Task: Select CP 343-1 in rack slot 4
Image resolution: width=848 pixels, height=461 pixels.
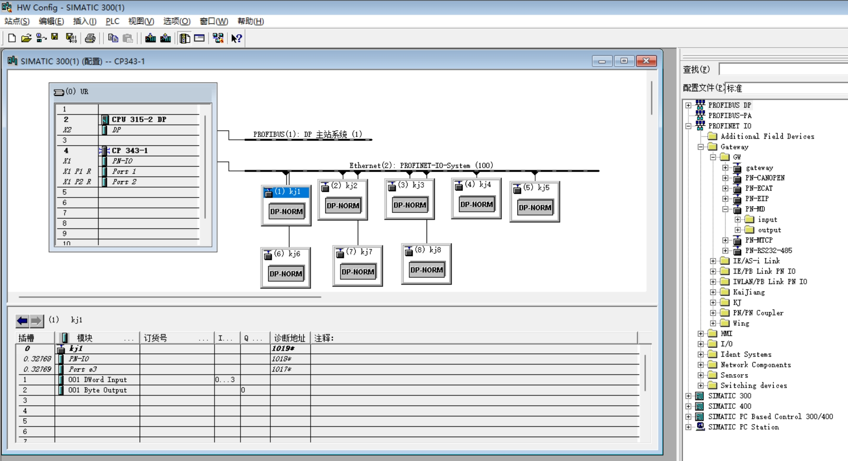Action: 130,150
